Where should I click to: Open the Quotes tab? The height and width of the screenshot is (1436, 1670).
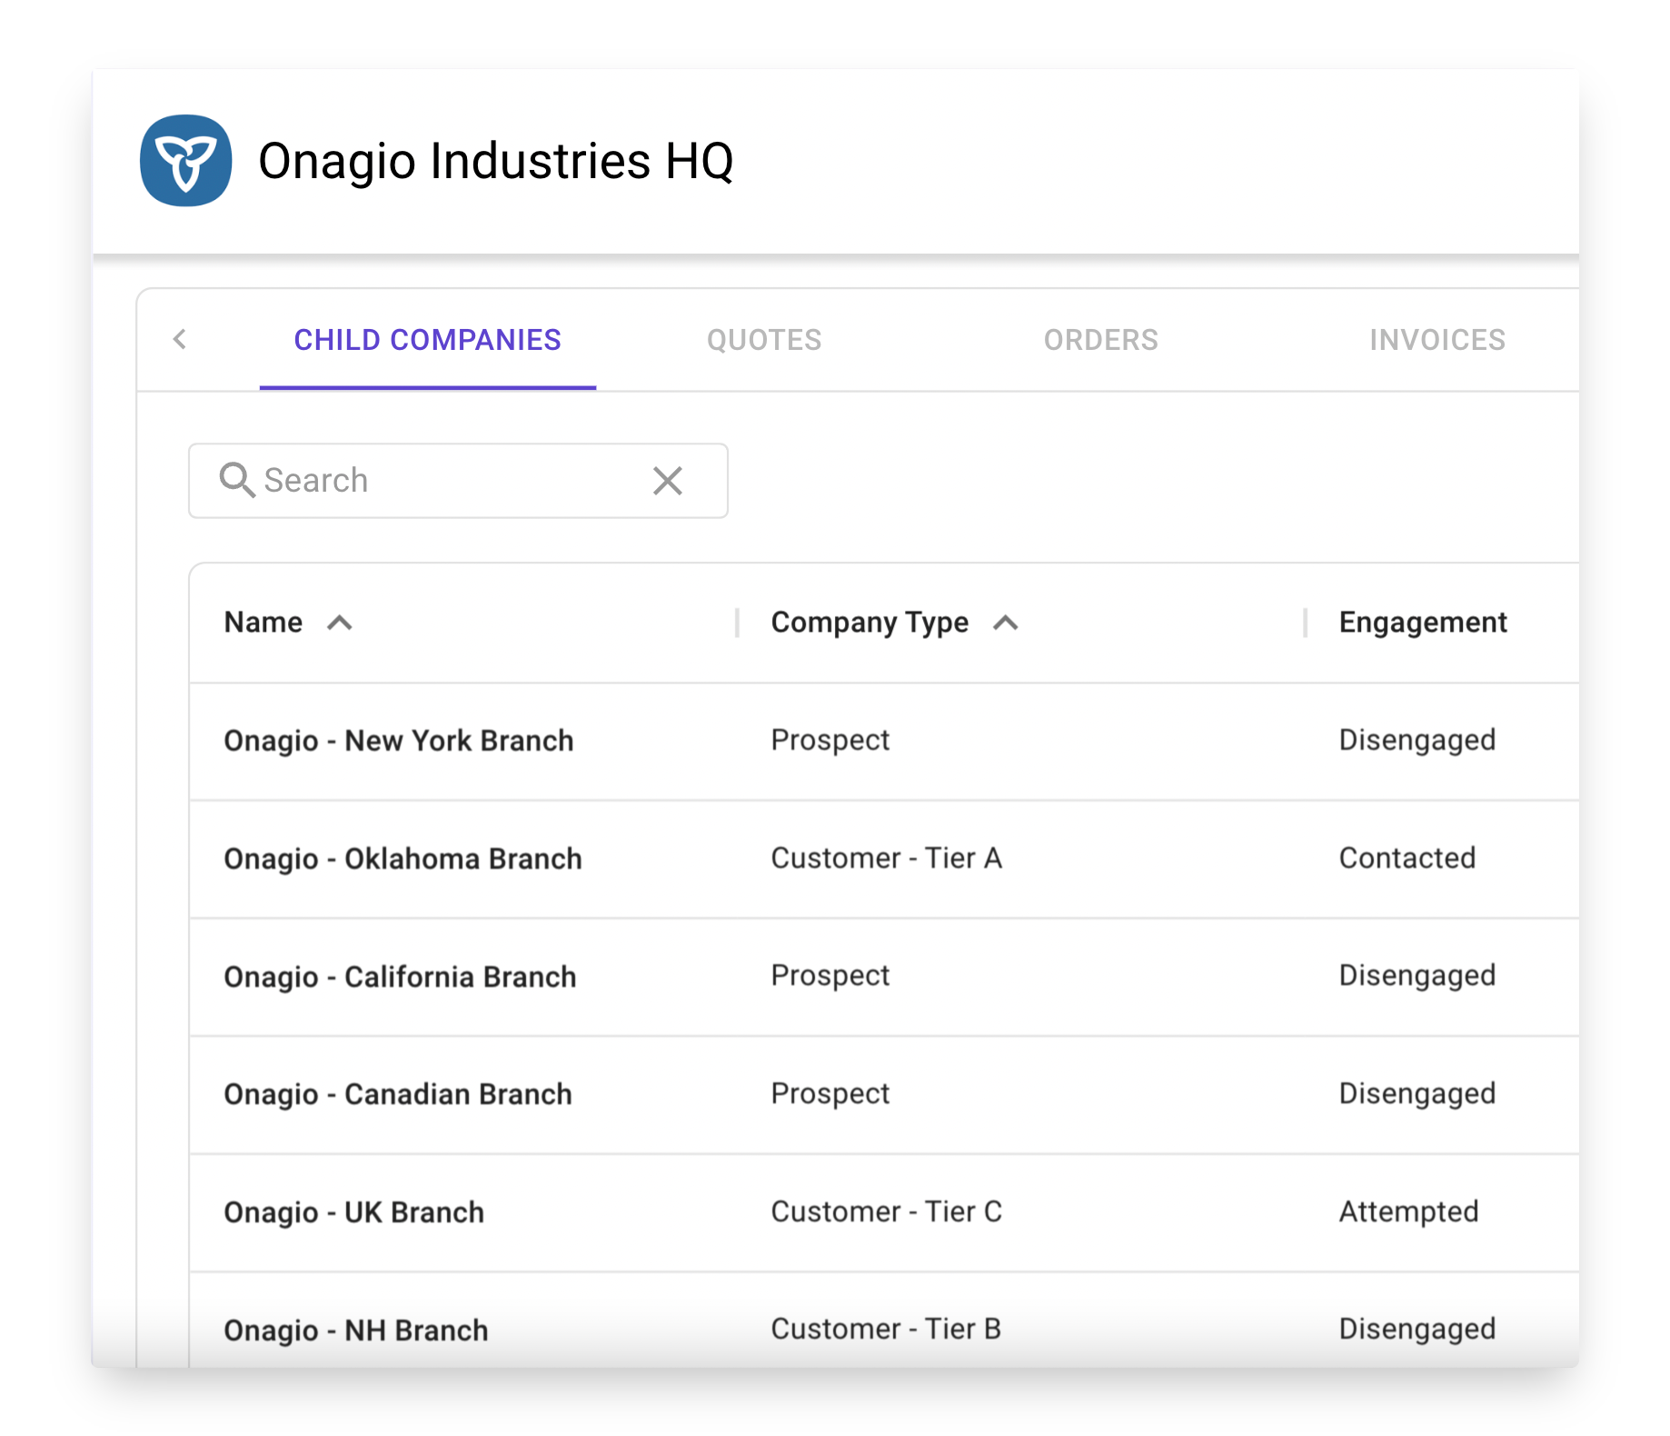click(x=764, y=340)
